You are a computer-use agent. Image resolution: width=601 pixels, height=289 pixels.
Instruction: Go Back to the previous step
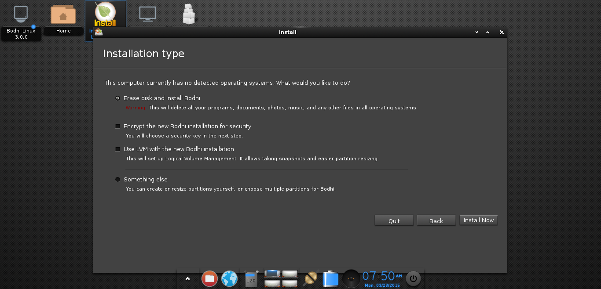click(x=436, y=220)
